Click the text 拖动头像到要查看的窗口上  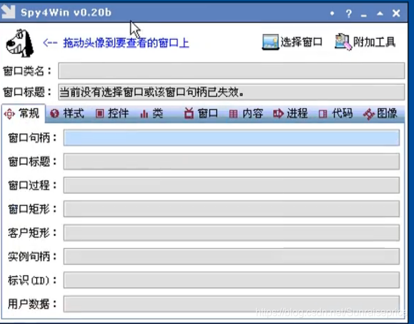126,43
